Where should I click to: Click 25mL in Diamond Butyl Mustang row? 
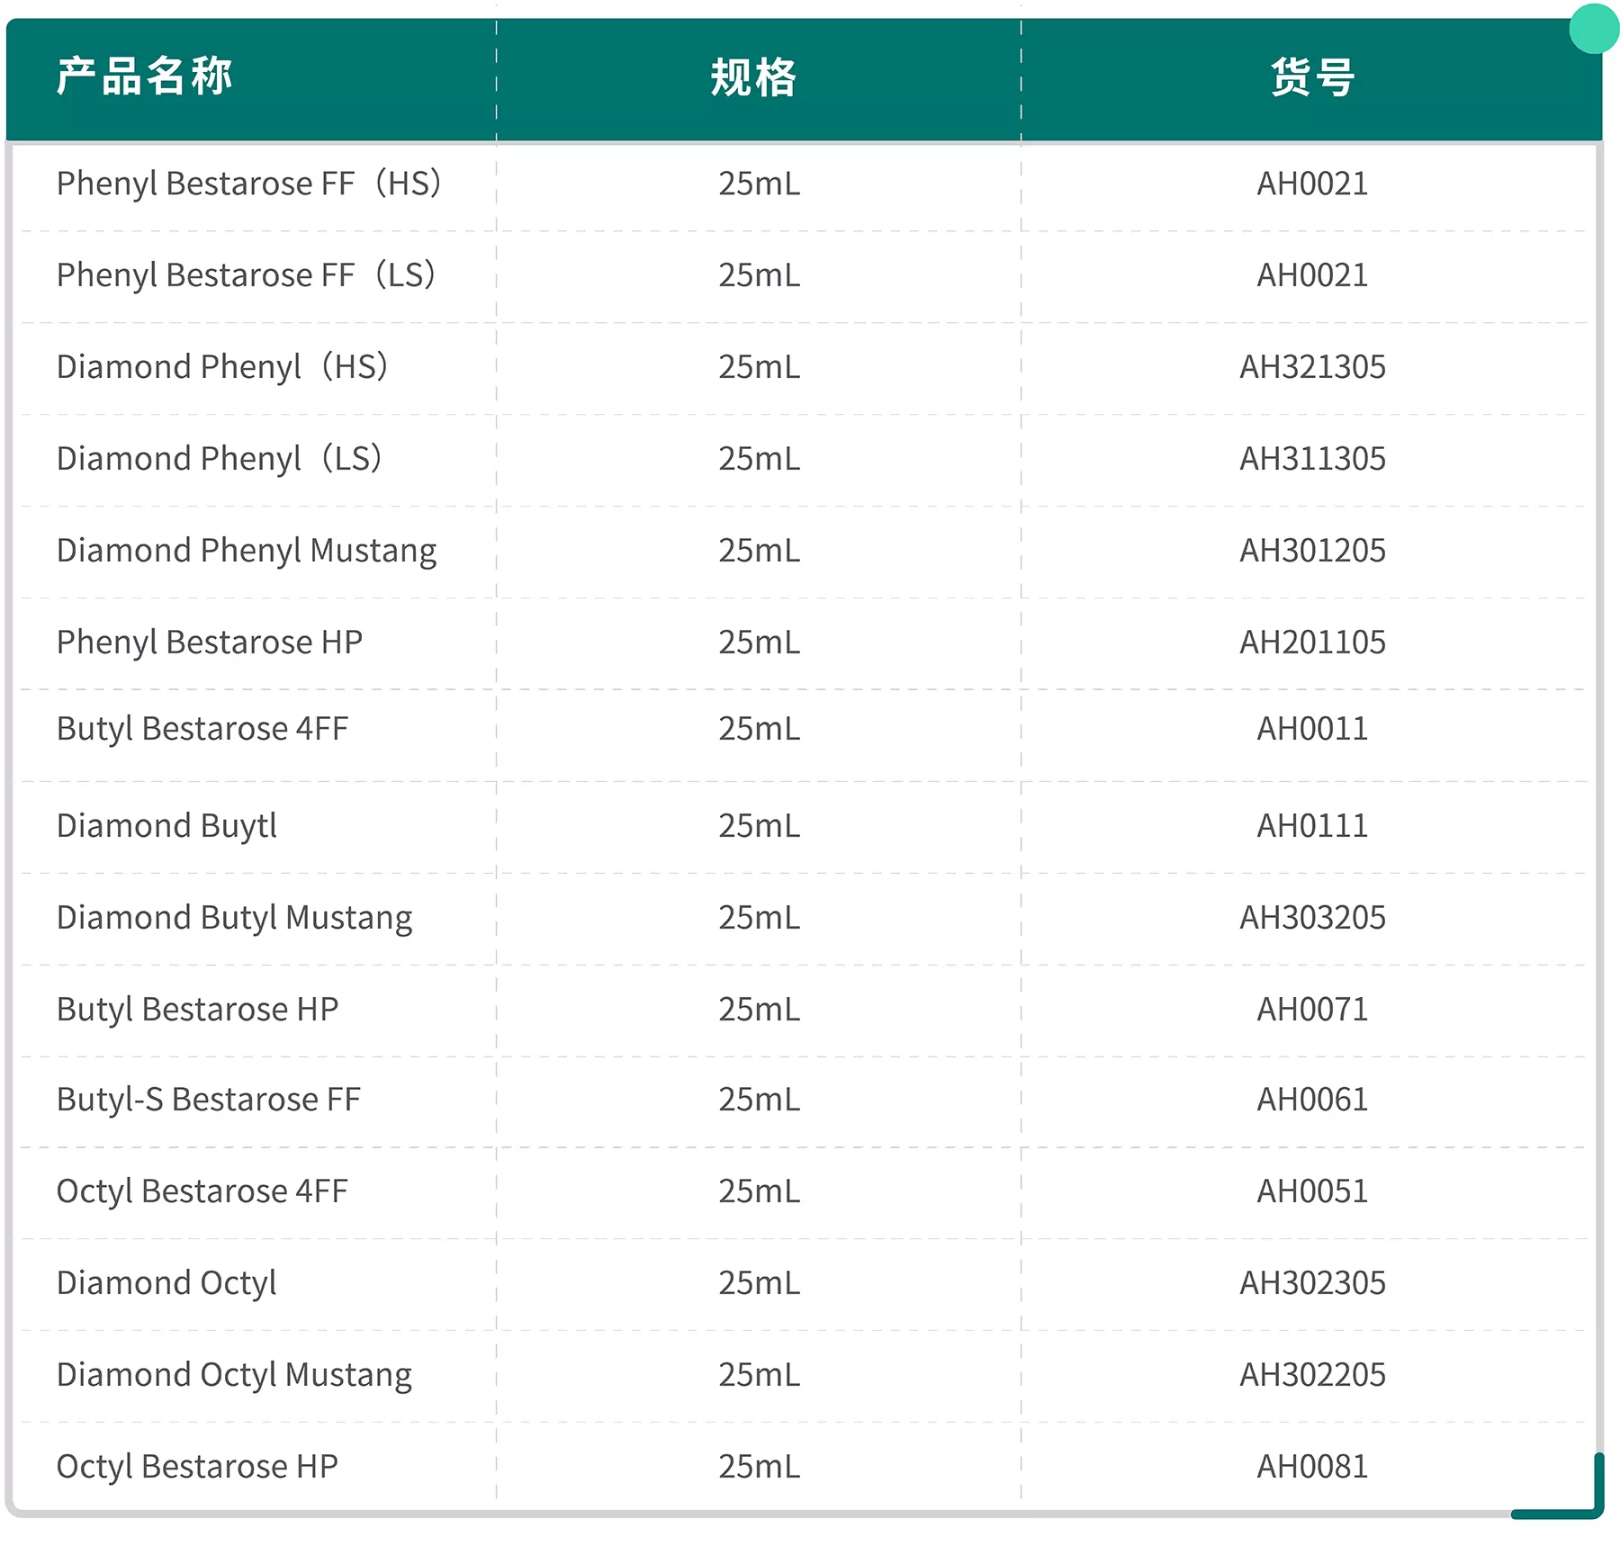[759, 918]
